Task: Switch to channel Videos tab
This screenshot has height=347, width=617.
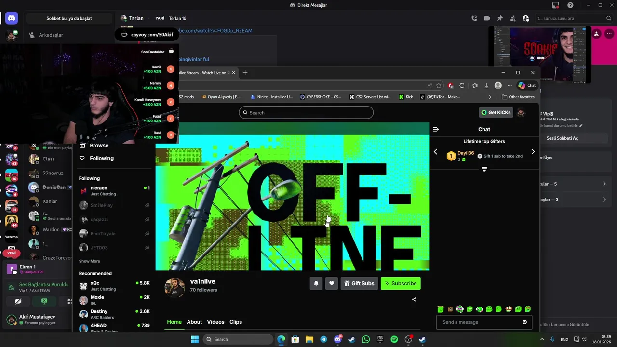Action: (215, 322)
